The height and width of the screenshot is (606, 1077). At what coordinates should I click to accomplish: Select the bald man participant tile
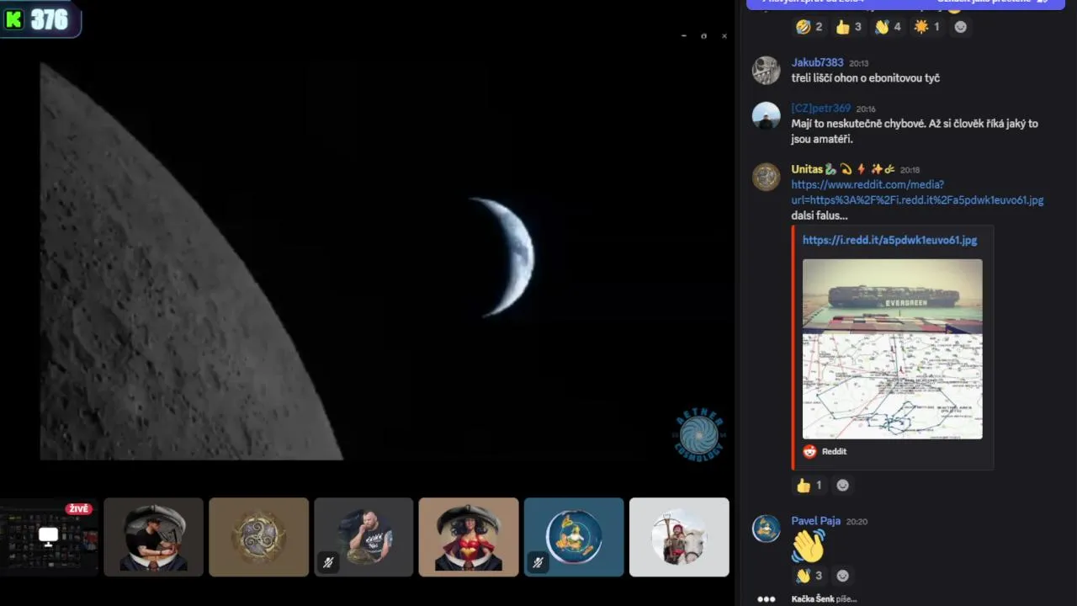[363, 537]
